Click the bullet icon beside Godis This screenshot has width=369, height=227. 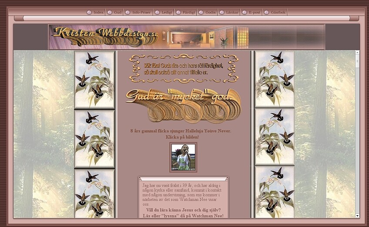click(201, 13)
